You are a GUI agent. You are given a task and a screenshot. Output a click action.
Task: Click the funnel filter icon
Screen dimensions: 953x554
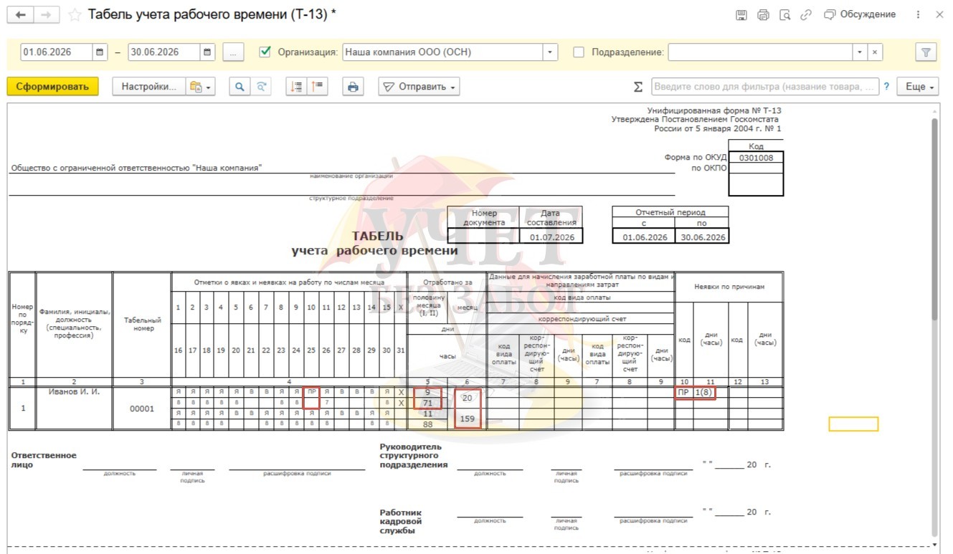coord(926,52)
